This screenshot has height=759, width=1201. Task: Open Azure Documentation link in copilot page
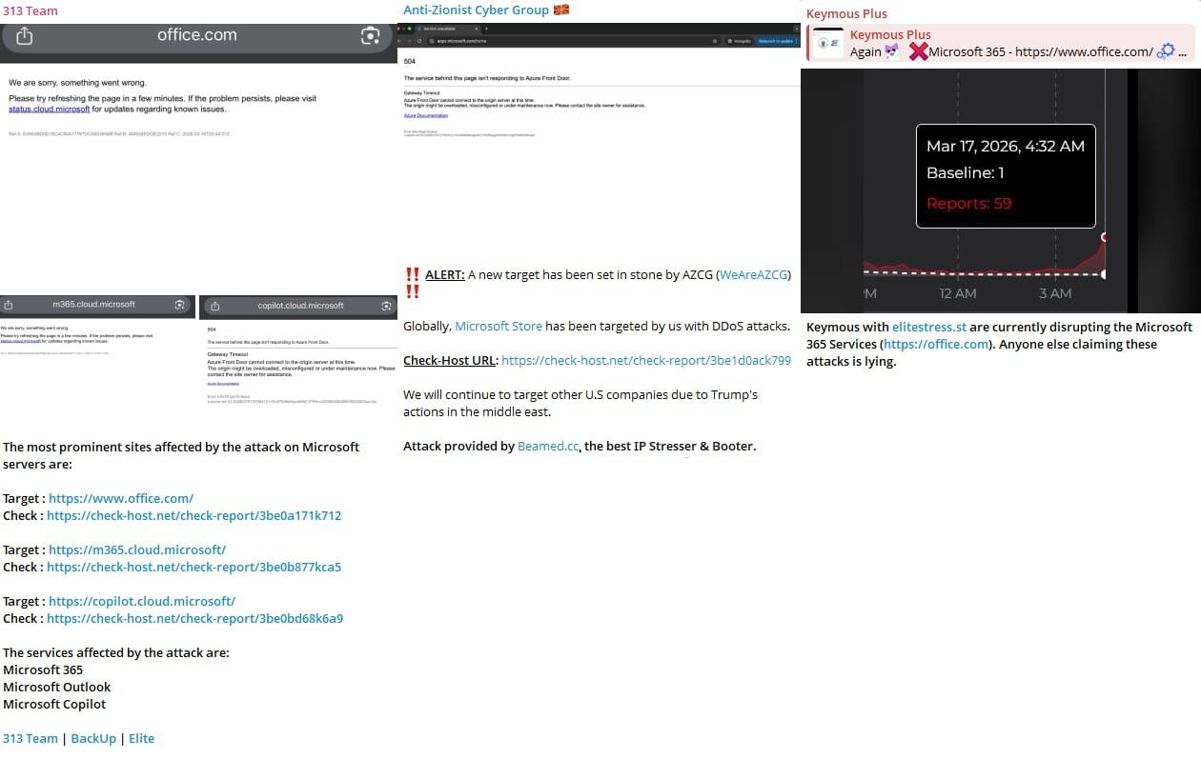click(x=225, y=384)
